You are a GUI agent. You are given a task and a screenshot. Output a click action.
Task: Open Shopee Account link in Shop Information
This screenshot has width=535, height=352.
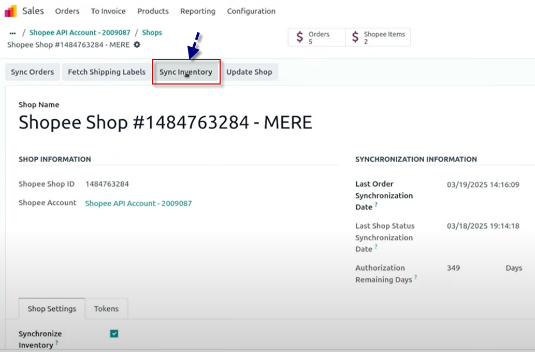tap(138, 204)
